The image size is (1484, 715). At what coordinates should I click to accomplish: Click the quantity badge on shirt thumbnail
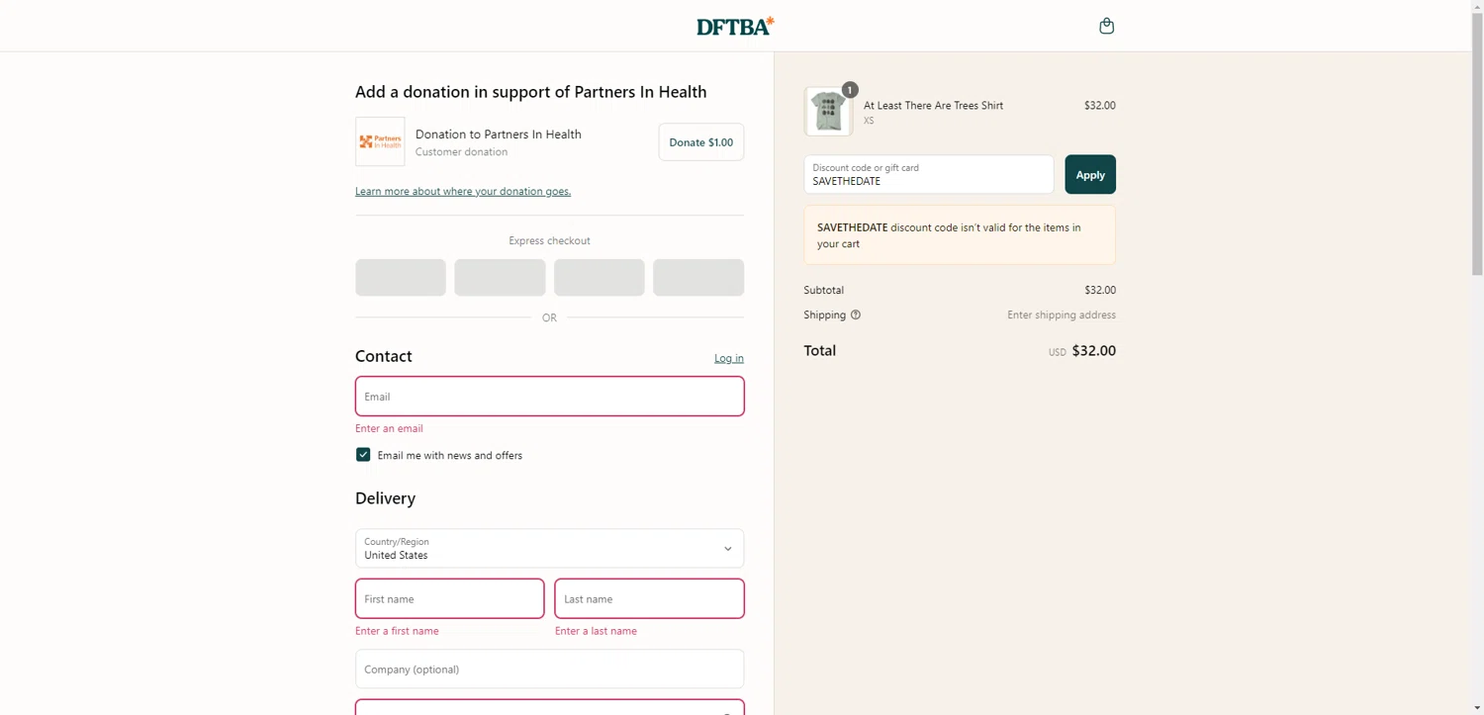[x=849, y=90]
